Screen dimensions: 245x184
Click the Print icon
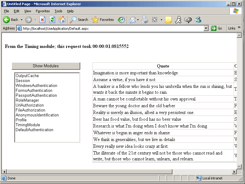point(145,20)
